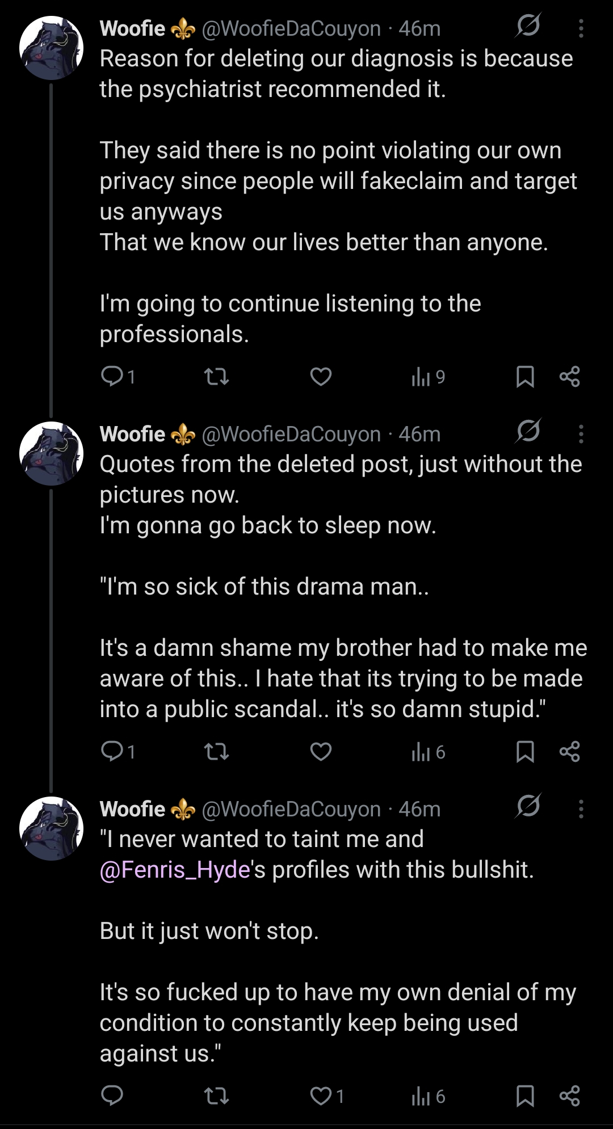Like the last post with 1 like

(327, 1096)
